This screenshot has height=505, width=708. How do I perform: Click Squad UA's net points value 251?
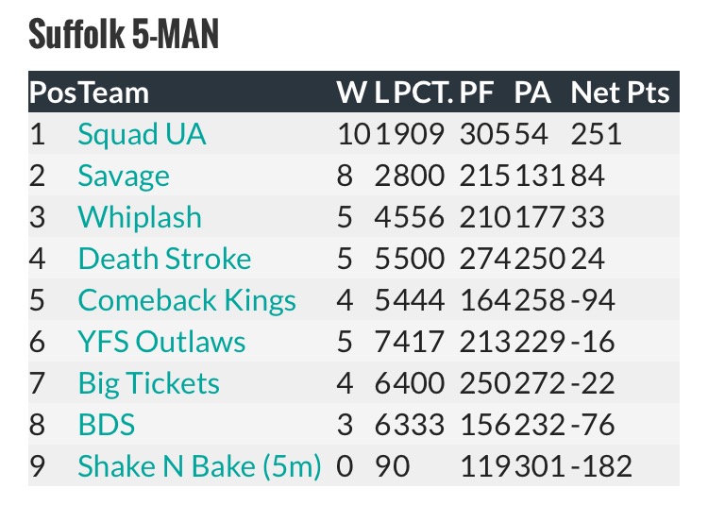[597, 134]
